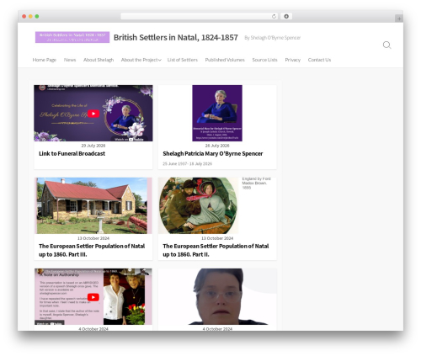Play the Note on Authorship YouTube video

pos(93,297)
